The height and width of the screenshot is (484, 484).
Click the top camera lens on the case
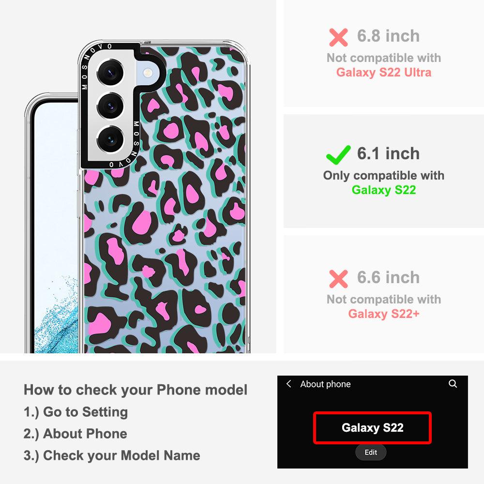110,73
